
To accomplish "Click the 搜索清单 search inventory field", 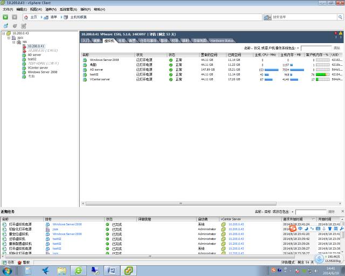I will (x=305, y=17).
